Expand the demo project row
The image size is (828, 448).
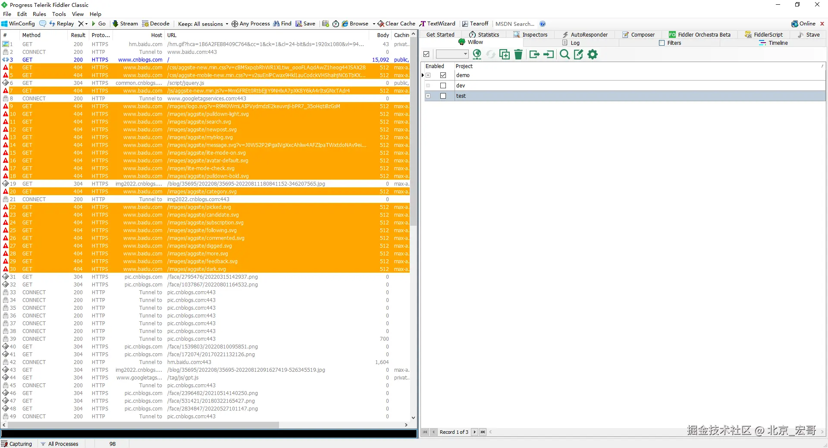pos(428,75)
